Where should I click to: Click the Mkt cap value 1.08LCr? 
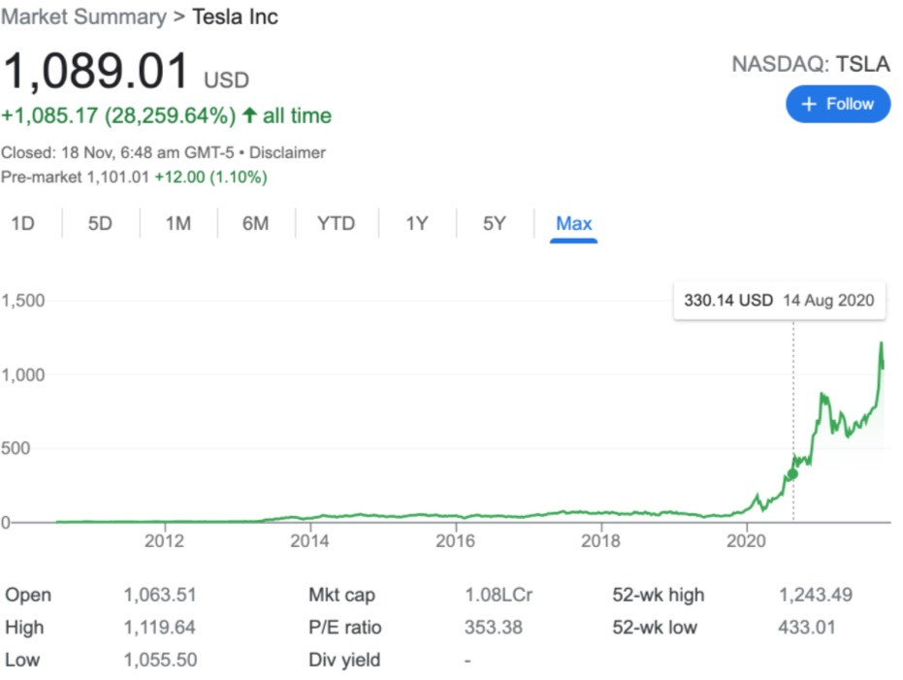[499, 595]
